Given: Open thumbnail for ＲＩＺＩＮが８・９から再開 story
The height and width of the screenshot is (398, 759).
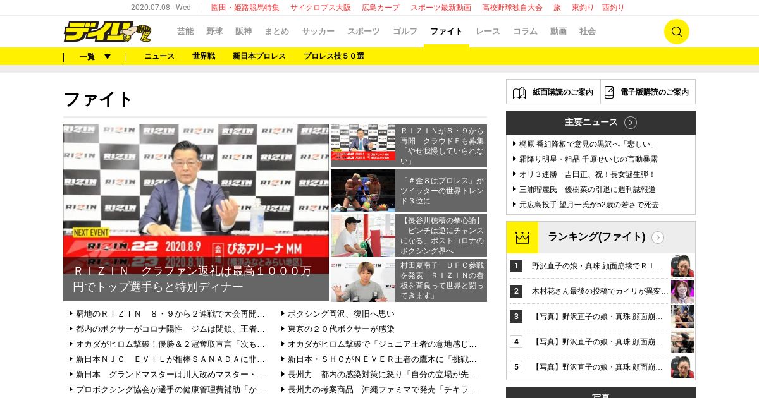Looking at the screenshot, I should pyautogui.click(x=363, y=143).
